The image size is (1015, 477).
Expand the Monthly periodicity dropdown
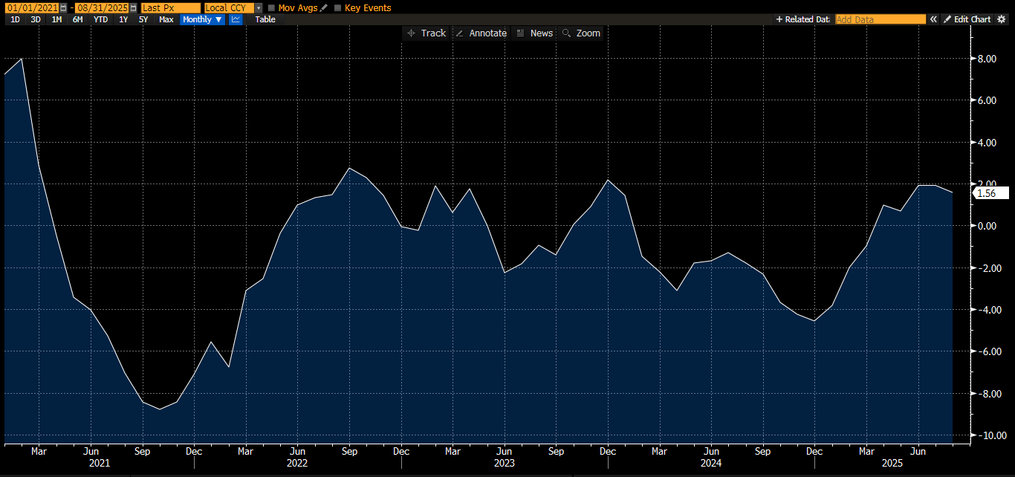pos(202,19)
